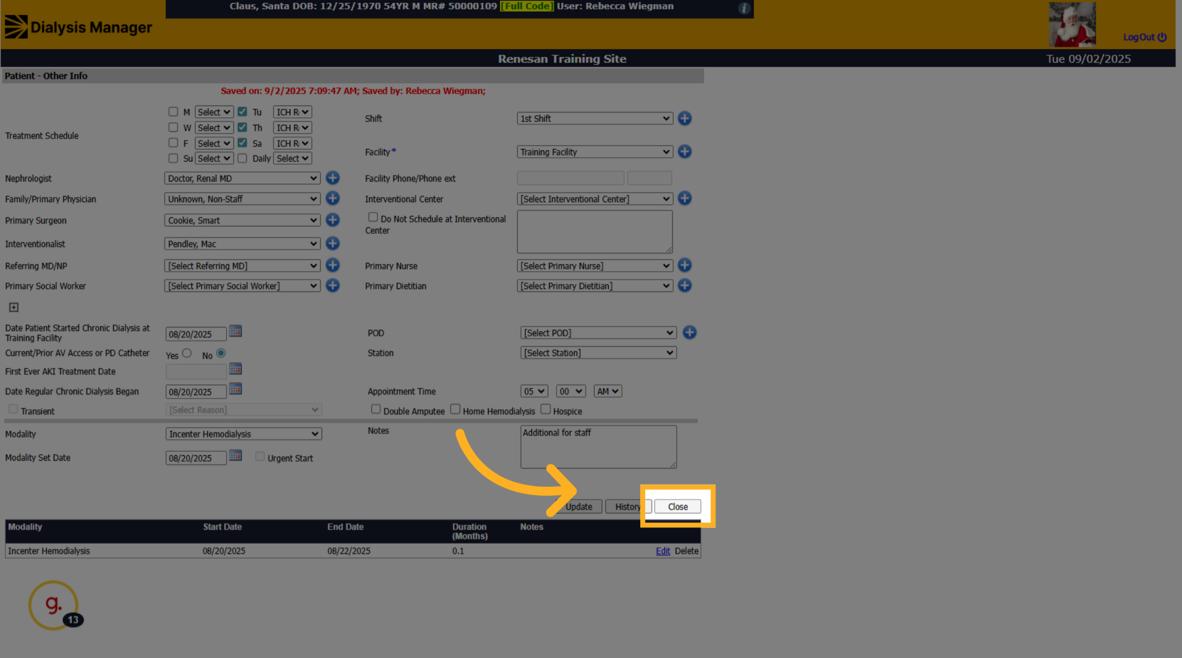Check the Monday (M) treatment schedule box
The height and width of the screenshot is (658, 1182).
tap(173, 112)
